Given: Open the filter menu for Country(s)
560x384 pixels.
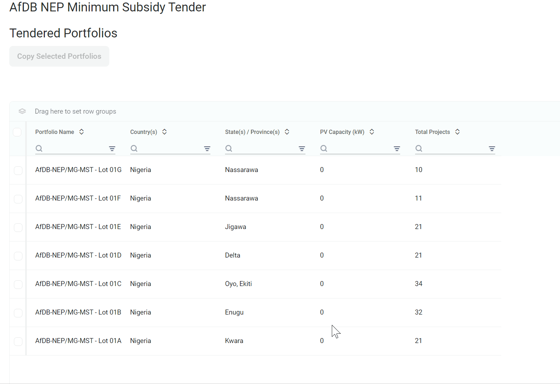Looking at the screenshot, I should 207,149.
